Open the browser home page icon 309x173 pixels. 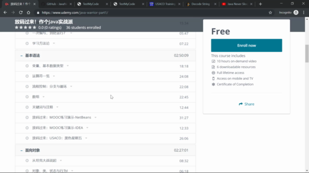pyautogui.click(x=28, y=12)
